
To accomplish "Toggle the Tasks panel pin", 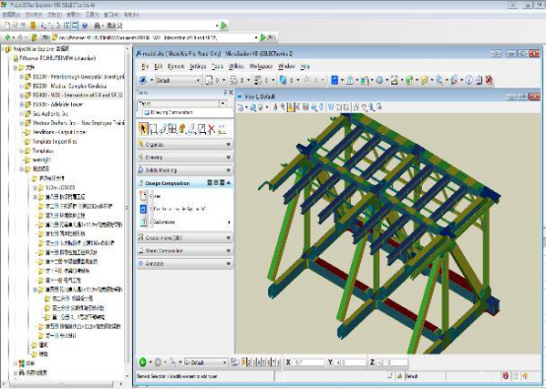I will click(x=225, y=93).
